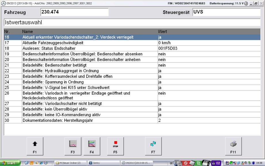
Task: Click the silver notebook tray icon
Action: tap(192, 163)
